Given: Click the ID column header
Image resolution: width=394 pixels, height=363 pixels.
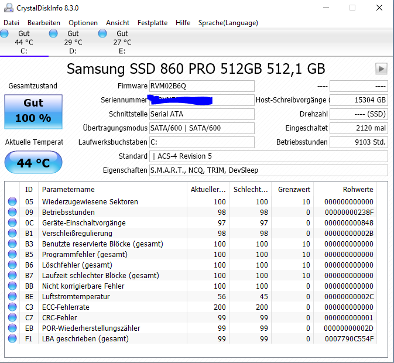Looking at the screenshot, I should pos(29,190).
